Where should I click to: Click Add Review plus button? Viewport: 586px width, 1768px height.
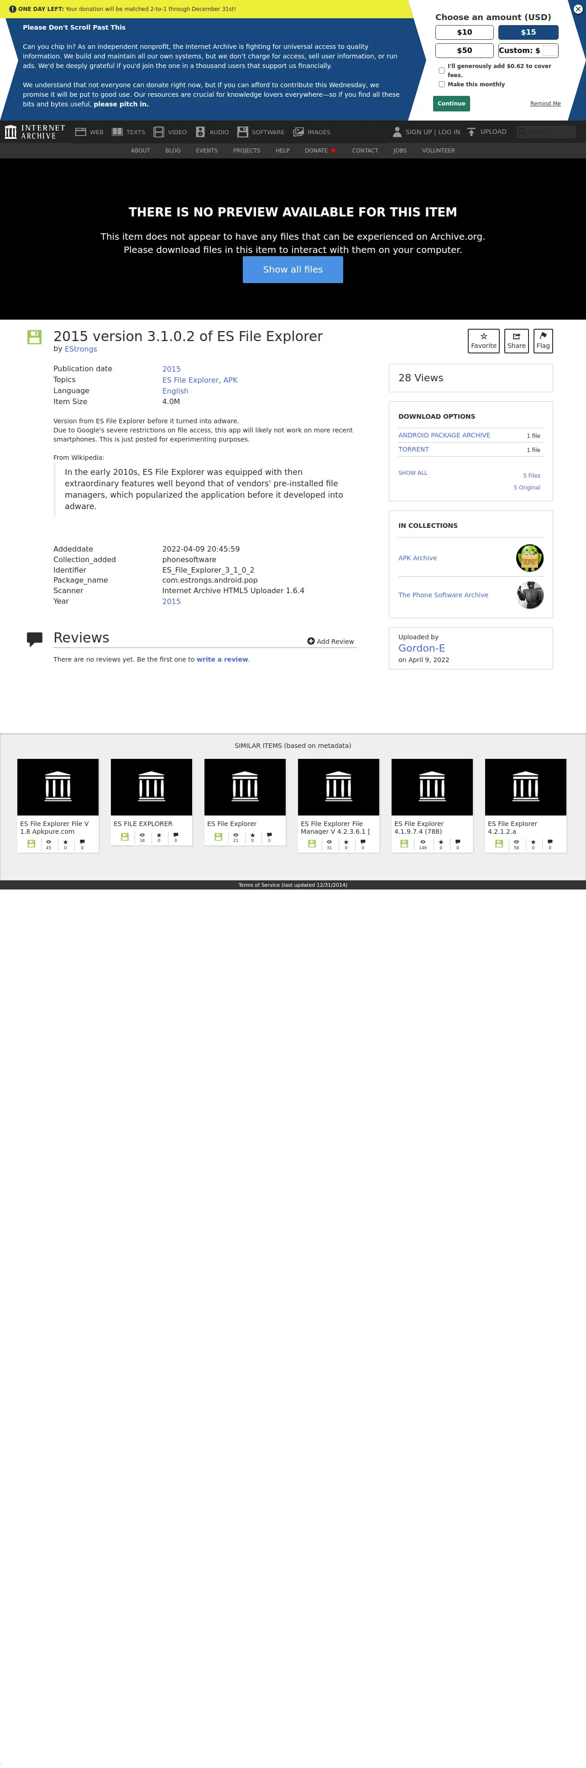[331, 641]
